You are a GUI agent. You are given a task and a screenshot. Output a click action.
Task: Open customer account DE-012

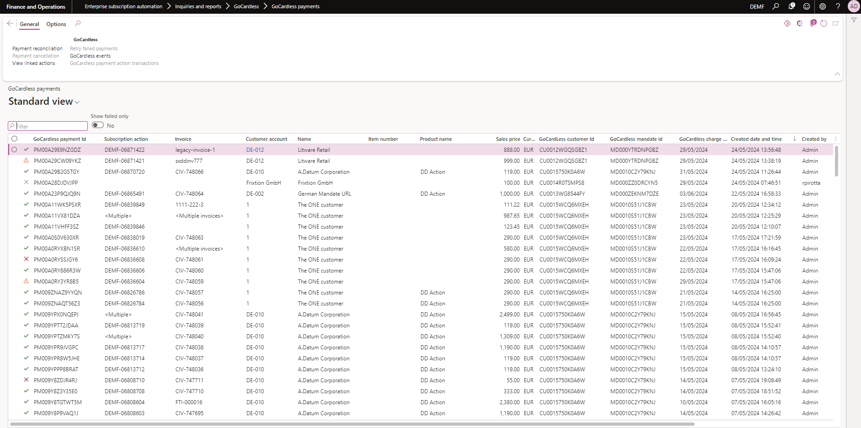point(255,150)
